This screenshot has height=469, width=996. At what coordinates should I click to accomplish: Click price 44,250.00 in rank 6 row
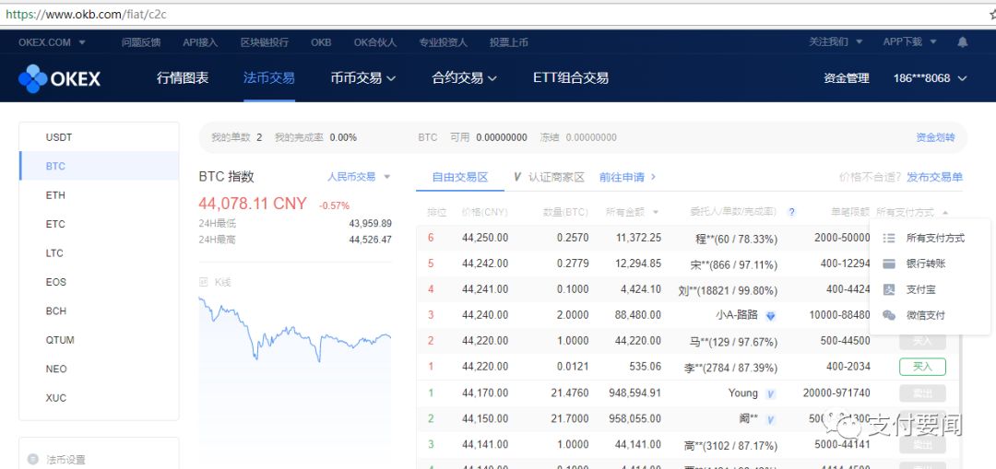(x=485, y=238)
